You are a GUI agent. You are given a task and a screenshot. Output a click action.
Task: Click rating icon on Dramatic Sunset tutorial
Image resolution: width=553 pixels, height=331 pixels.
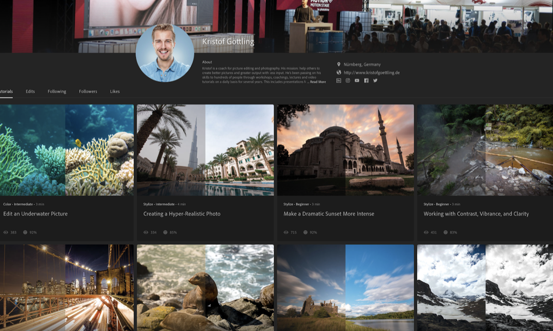(305, 233)
